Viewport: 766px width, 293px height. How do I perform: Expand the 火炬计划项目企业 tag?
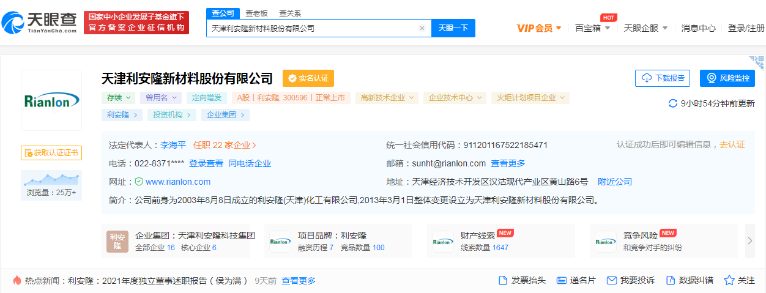[530, 97]
